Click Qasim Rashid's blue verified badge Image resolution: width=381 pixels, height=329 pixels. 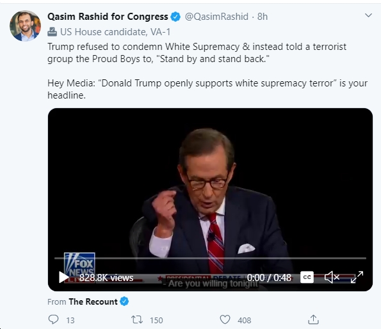pos(175,17)
